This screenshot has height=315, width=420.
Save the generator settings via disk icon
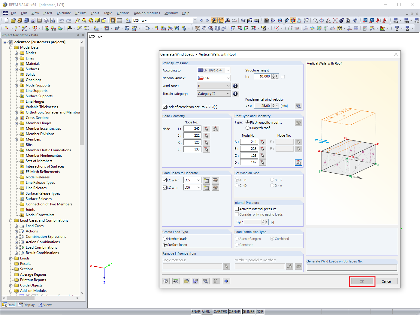196,281
